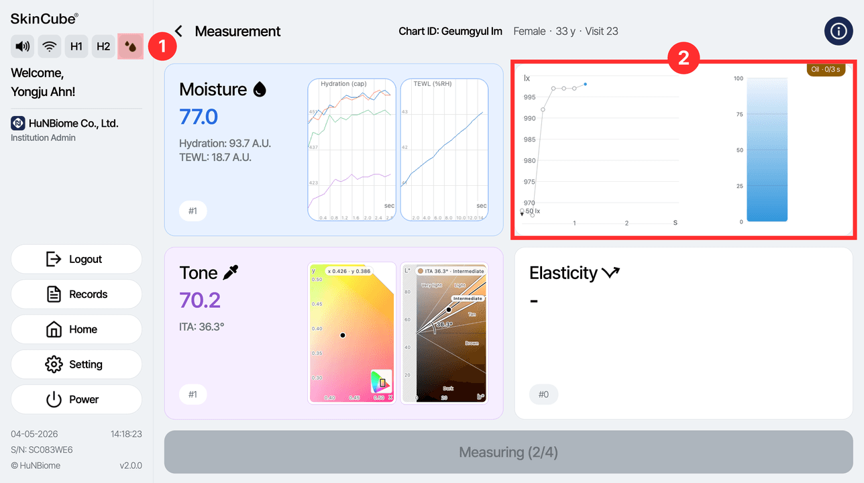The width and height of the screenshot is (864, 483).
Task: Select the ITA skin tone classification chart
Action: [x=444, y=333]
